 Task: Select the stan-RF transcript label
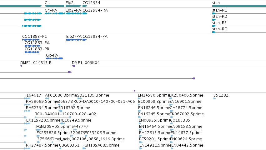point(219,23)
